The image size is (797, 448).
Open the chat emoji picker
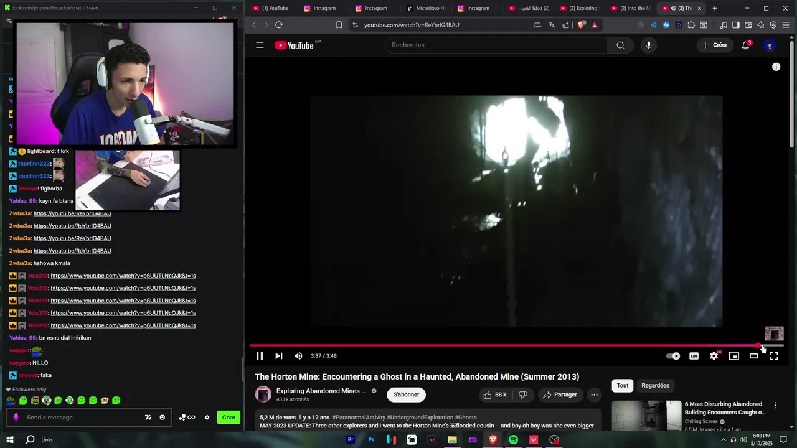pyautogui.click(x=162, y=417)
